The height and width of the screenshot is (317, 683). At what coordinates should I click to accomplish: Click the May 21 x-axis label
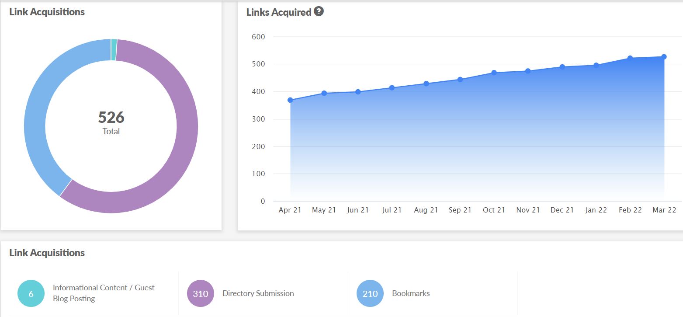[x=324, y=210]
